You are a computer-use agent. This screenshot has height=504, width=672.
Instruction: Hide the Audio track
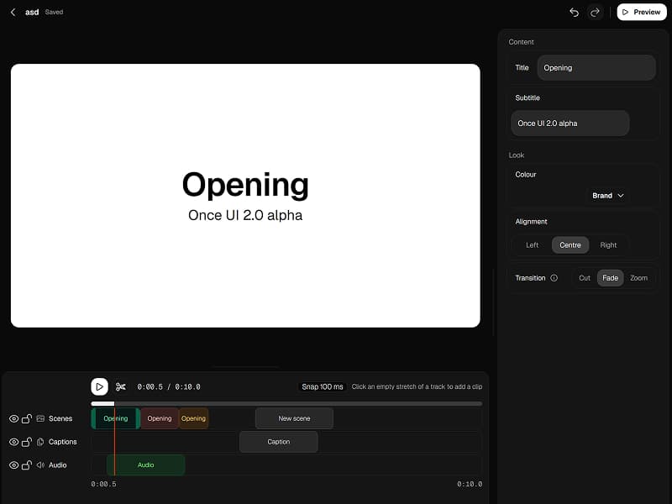(13, 465)
